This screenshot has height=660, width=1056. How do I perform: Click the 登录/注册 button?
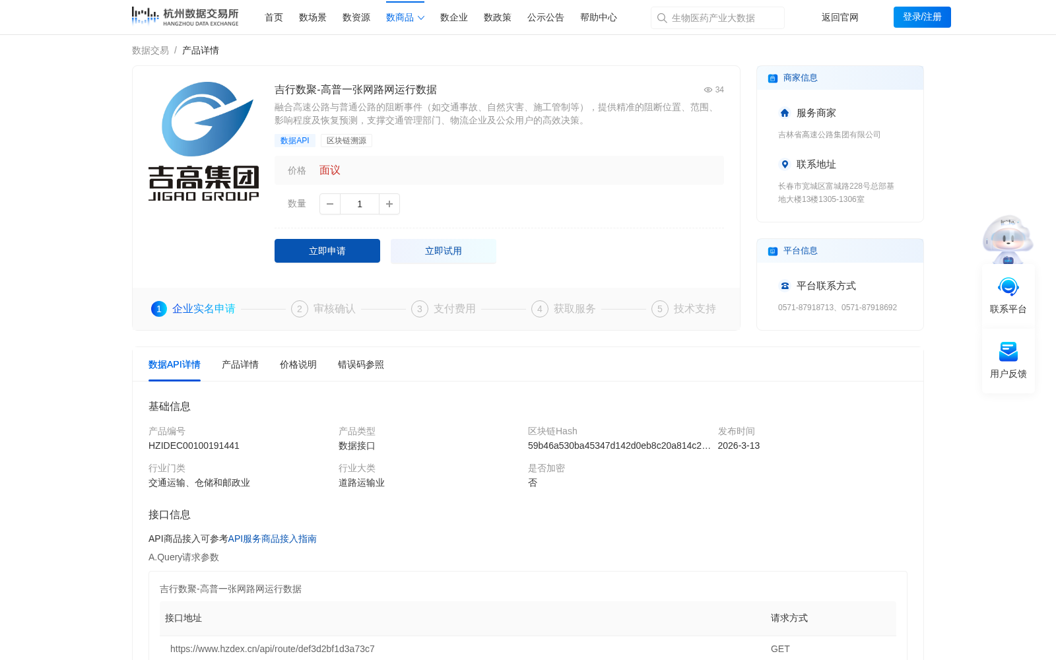pos(922,17)
